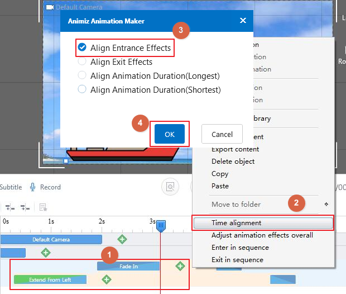Click the blue timeline playhead handle

tap(161, 225)
